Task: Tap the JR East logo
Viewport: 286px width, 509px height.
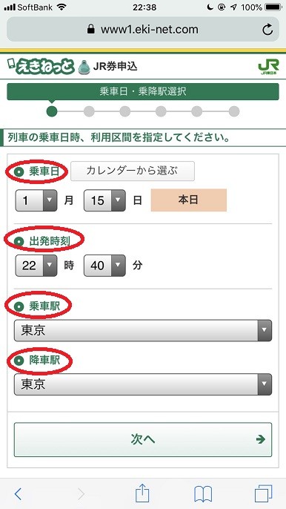Action: coord(268,68)
